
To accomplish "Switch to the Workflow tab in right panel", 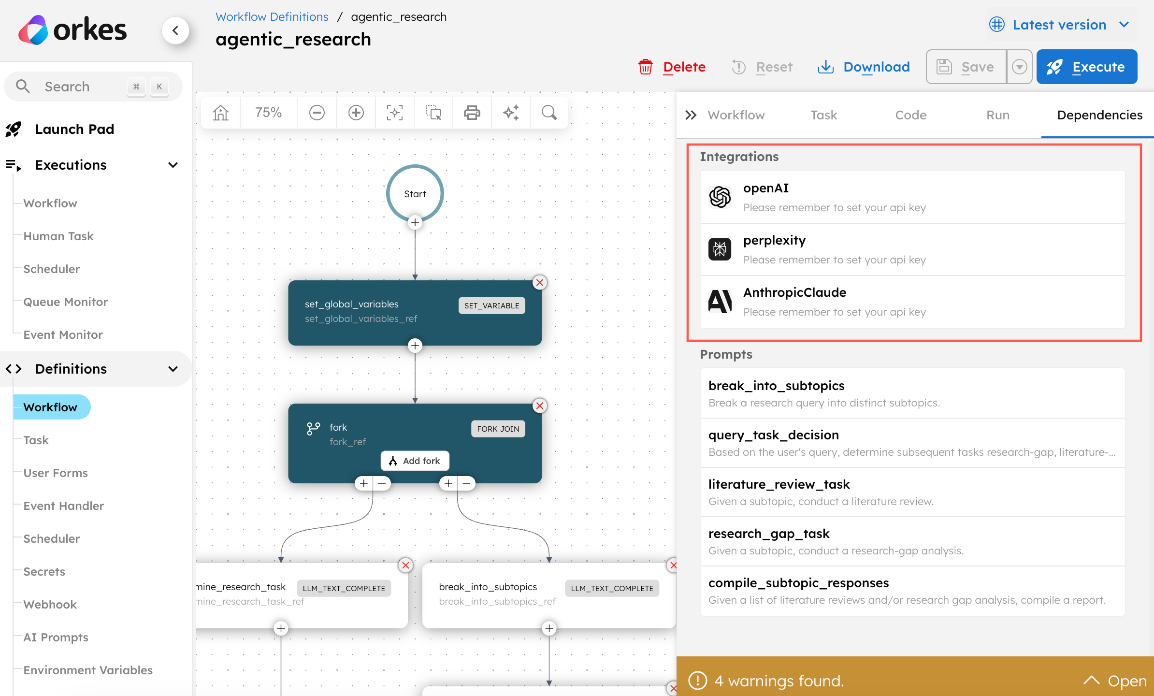I will click(x=736, y=115).
